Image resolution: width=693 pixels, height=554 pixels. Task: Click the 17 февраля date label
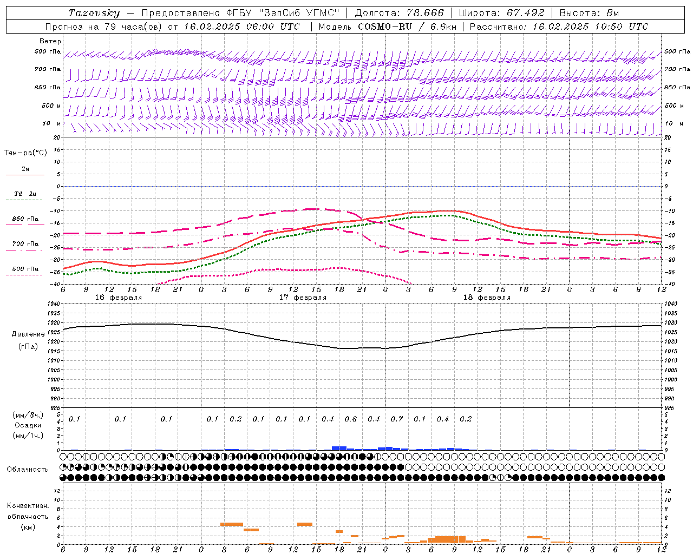click(x=303, y=298)
